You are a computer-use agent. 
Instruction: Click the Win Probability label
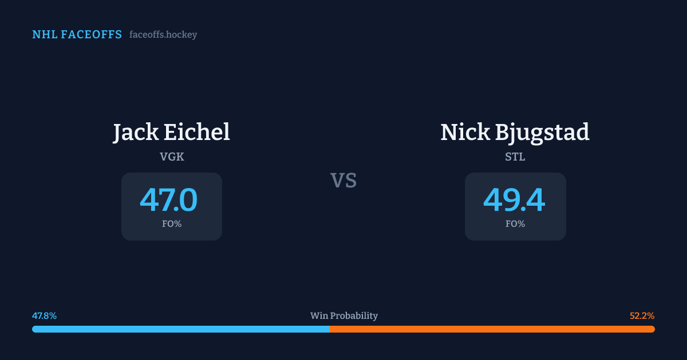click(x=343, y=316)
